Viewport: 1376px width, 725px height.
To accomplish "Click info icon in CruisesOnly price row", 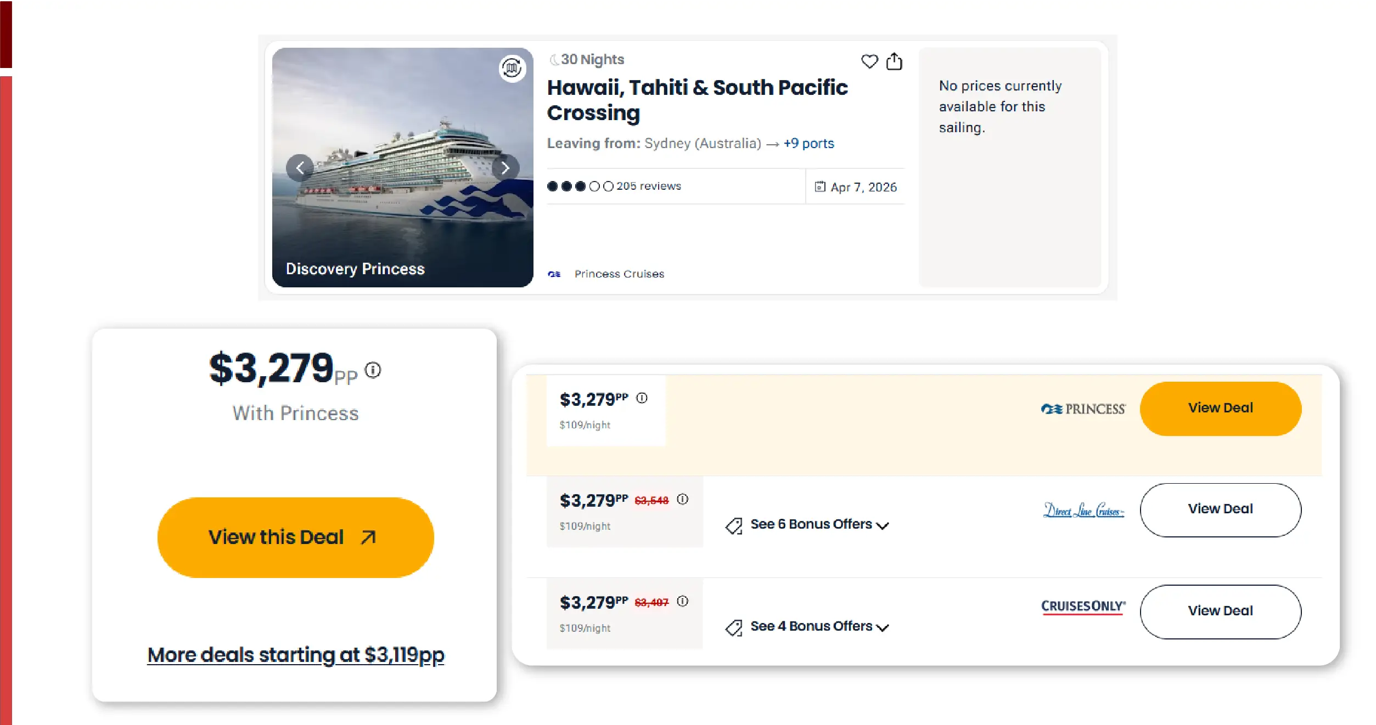I will (682, 601).
